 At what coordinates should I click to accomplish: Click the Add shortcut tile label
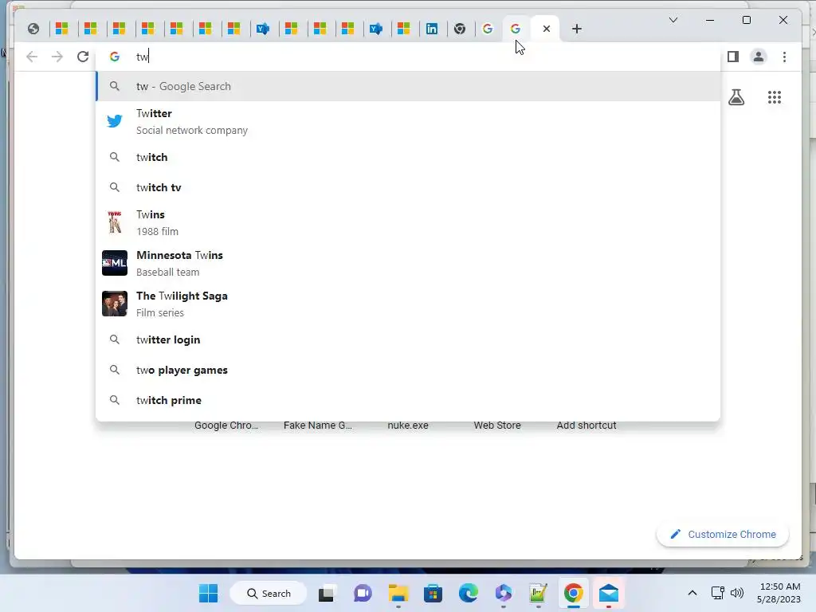pos(586,426)
